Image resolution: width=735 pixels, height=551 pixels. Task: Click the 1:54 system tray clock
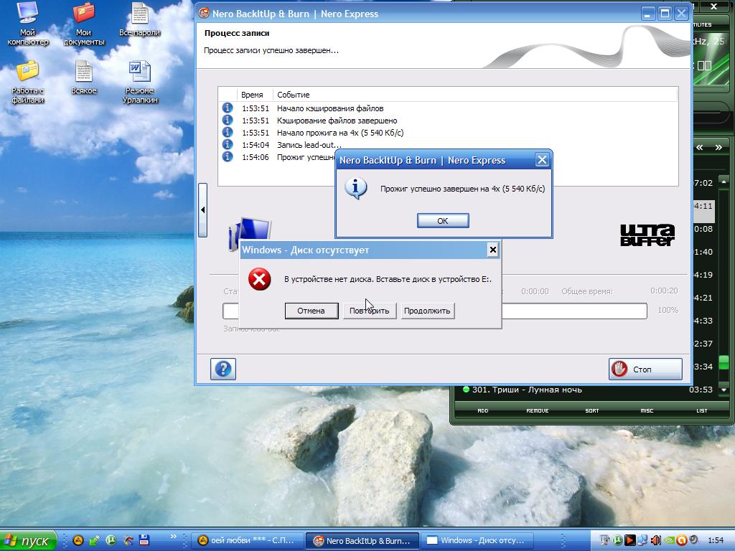tap(716, 540)
